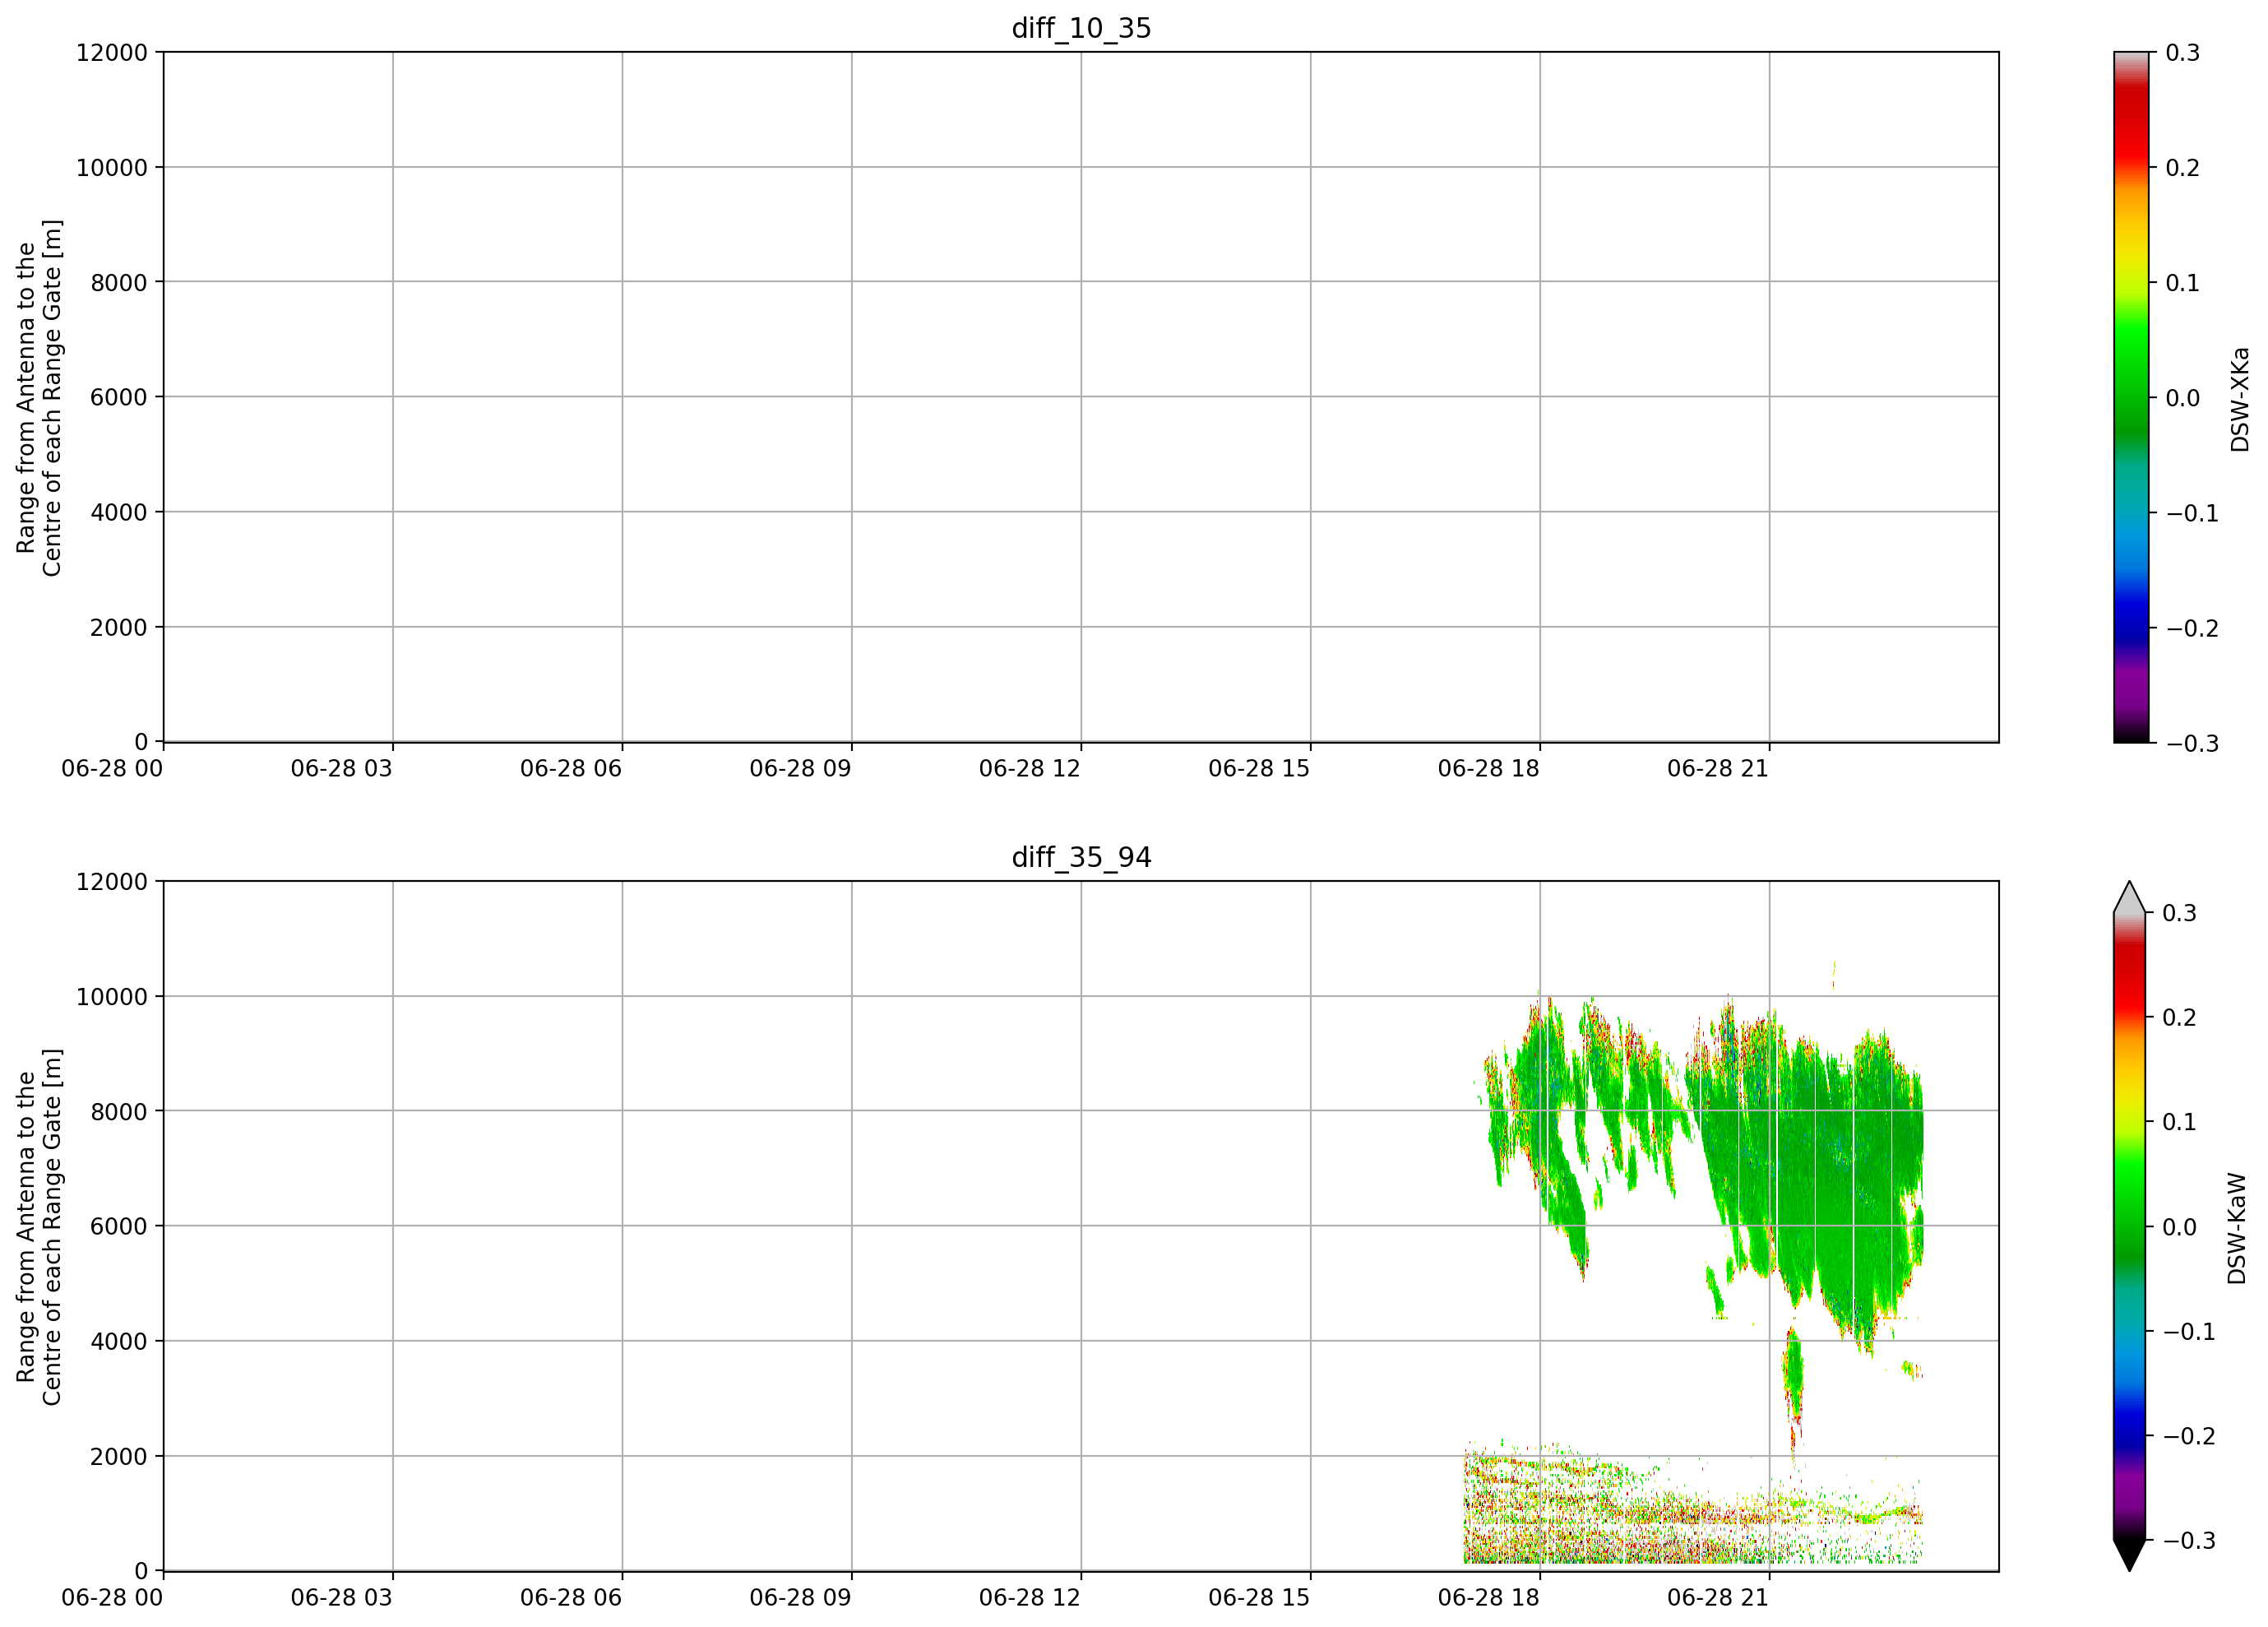Click the 06-28 06 x-tick under the diff_35_94 plot
This screenshot has height=1627, width=2268.
(571, 1598)
